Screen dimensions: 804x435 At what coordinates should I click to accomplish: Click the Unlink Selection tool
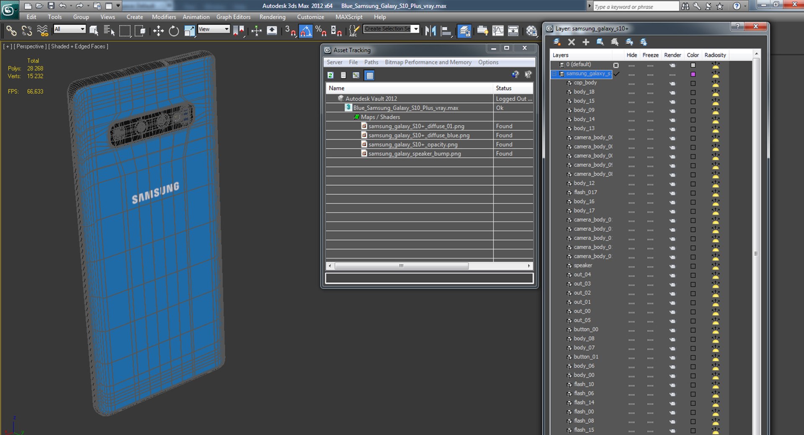coord(27,31)
